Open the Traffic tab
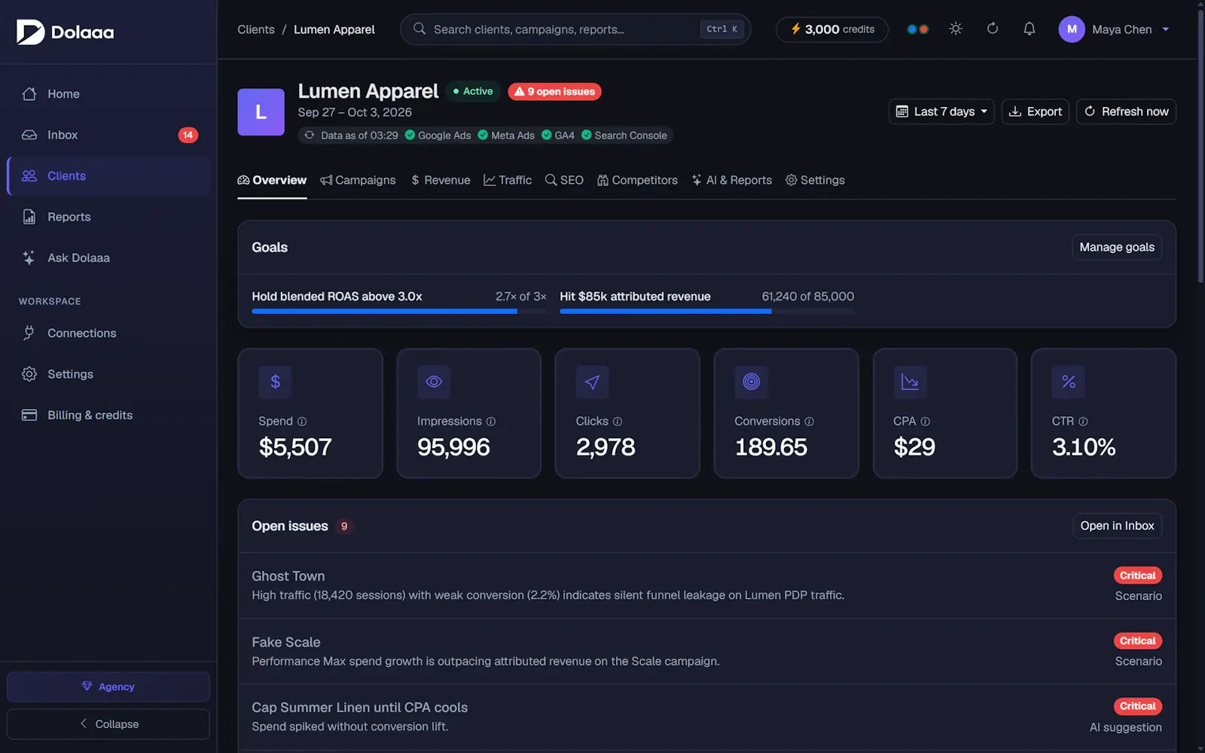The height and width of the screenshot is (753, 1205). (508, 180)
